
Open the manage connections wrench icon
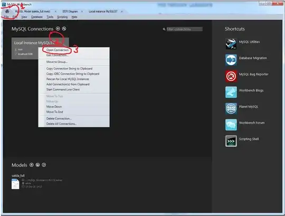64,29
